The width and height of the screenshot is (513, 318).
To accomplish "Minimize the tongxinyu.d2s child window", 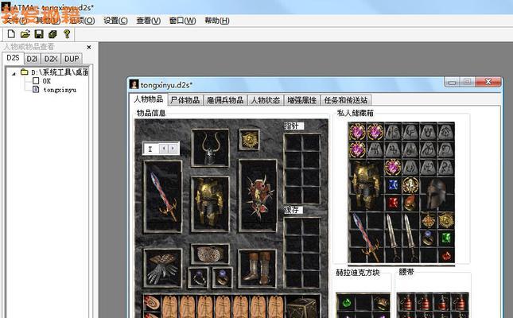I will point(452,82).
